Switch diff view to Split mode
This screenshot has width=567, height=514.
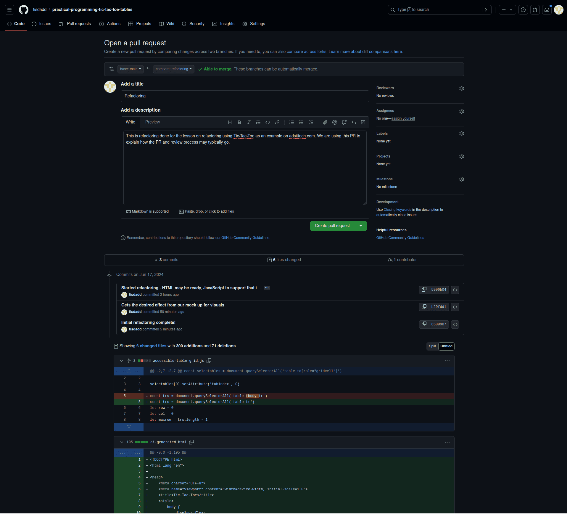[432, 346]
